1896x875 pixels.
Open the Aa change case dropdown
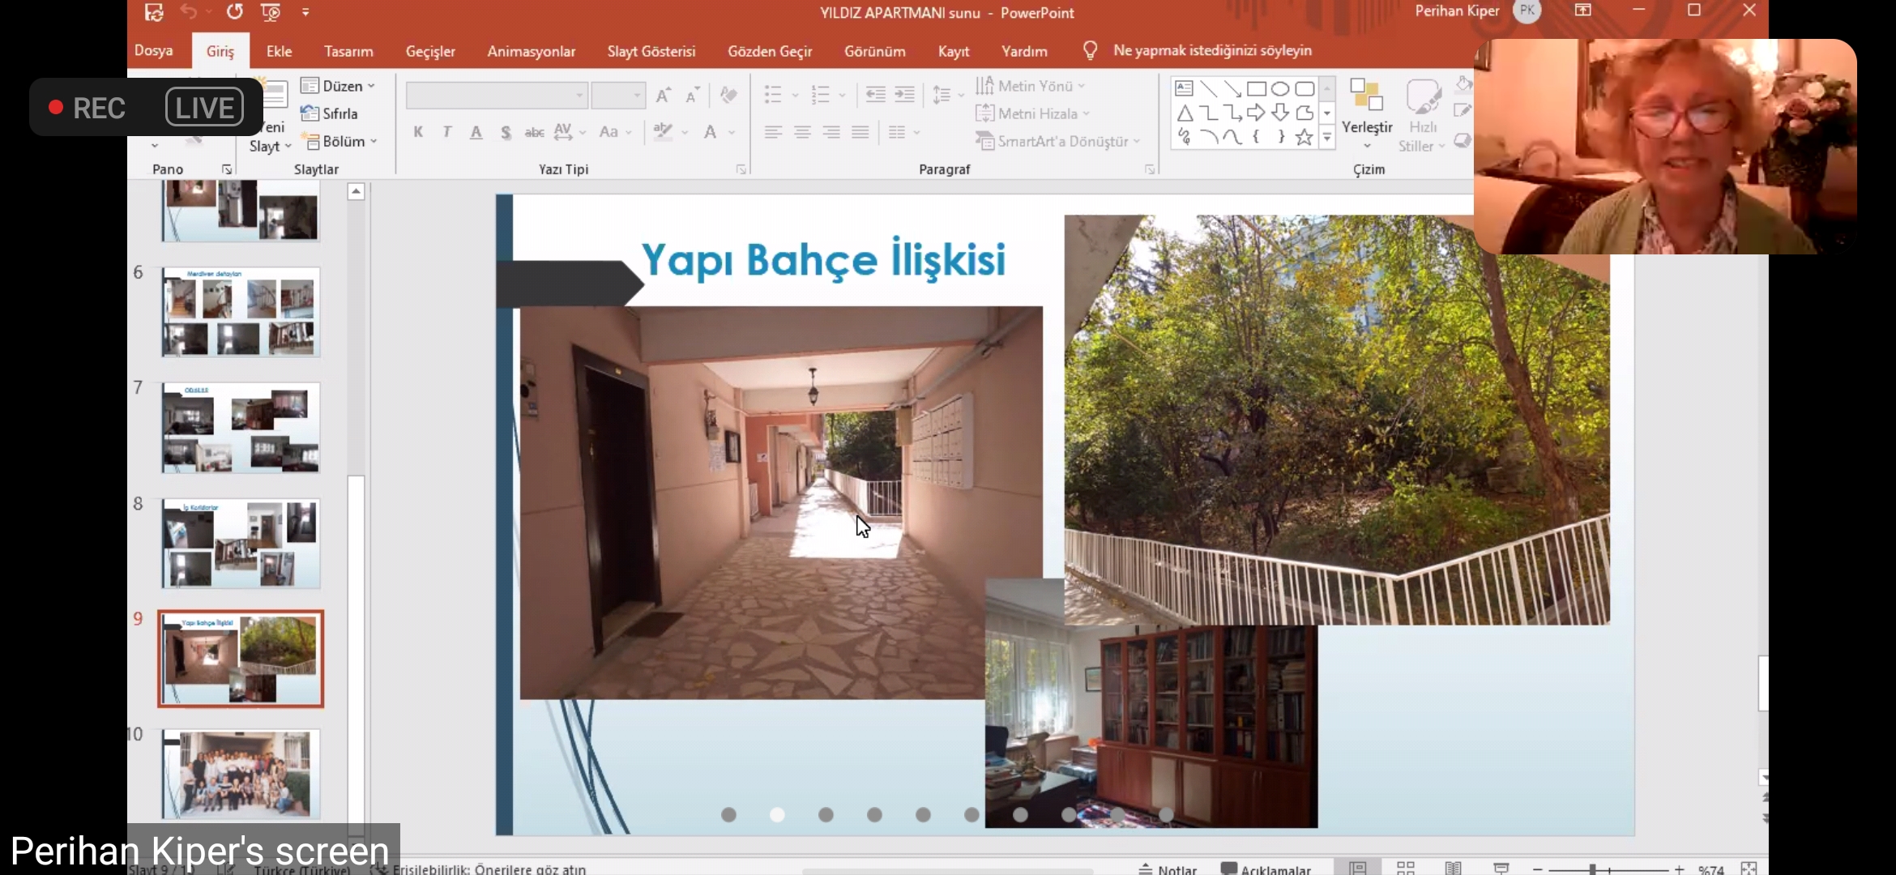click(x=615, y=132)
